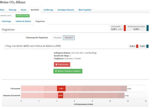Select Detailliert flight recording mode
The image size is (153, 108).
[69, 38]
